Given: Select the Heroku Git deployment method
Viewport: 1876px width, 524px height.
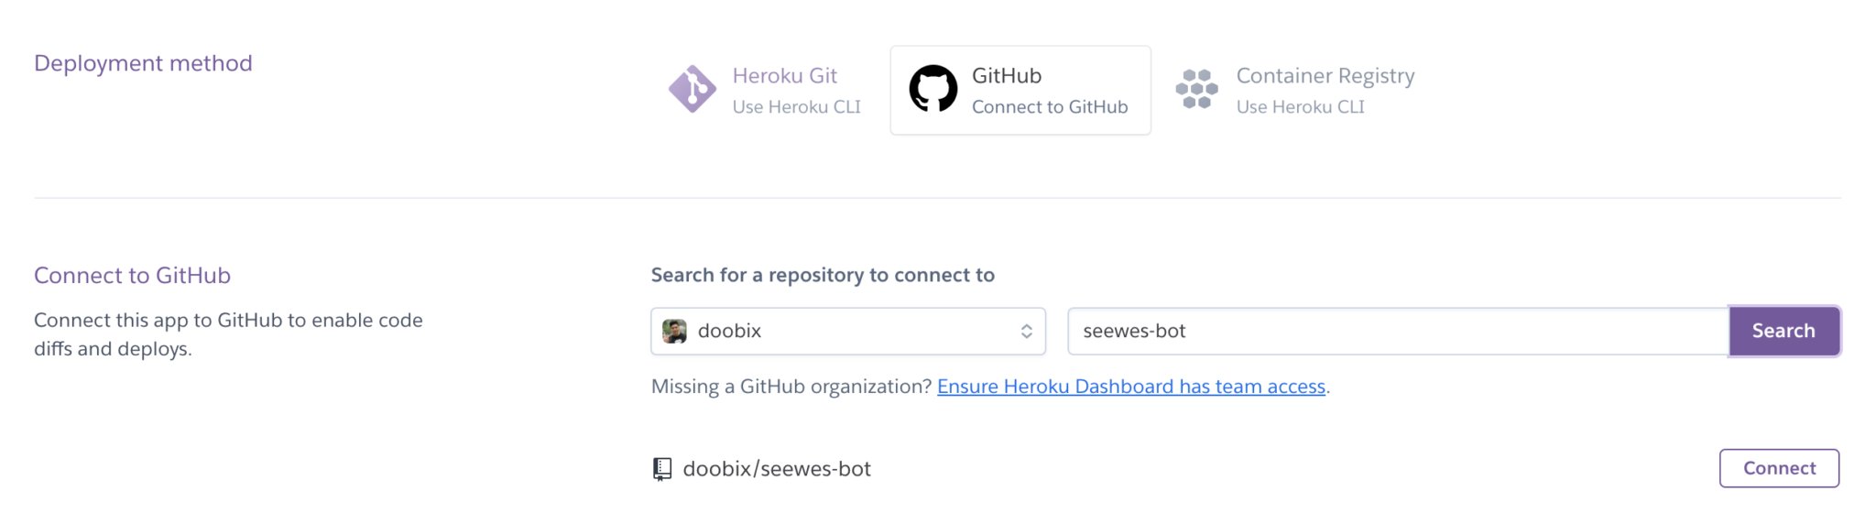Looking at the screenshot, I should point(766,90).
